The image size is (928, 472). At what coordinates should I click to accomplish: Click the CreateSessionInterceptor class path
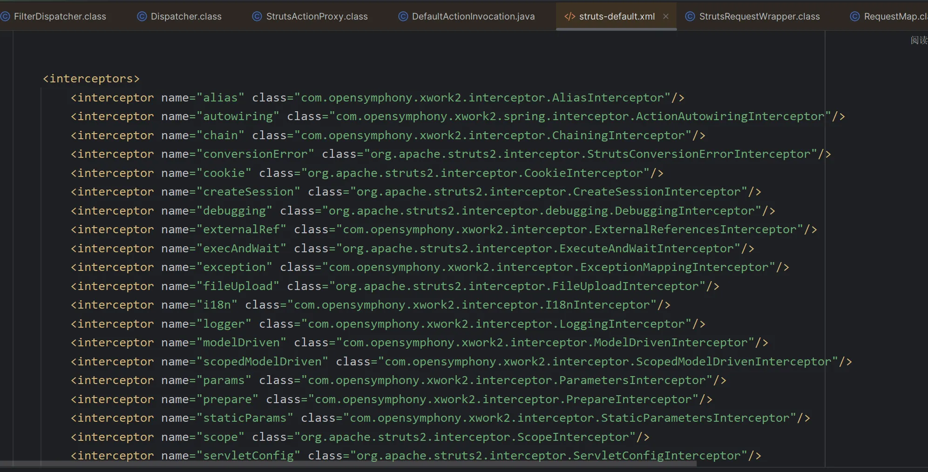(549, 192)
